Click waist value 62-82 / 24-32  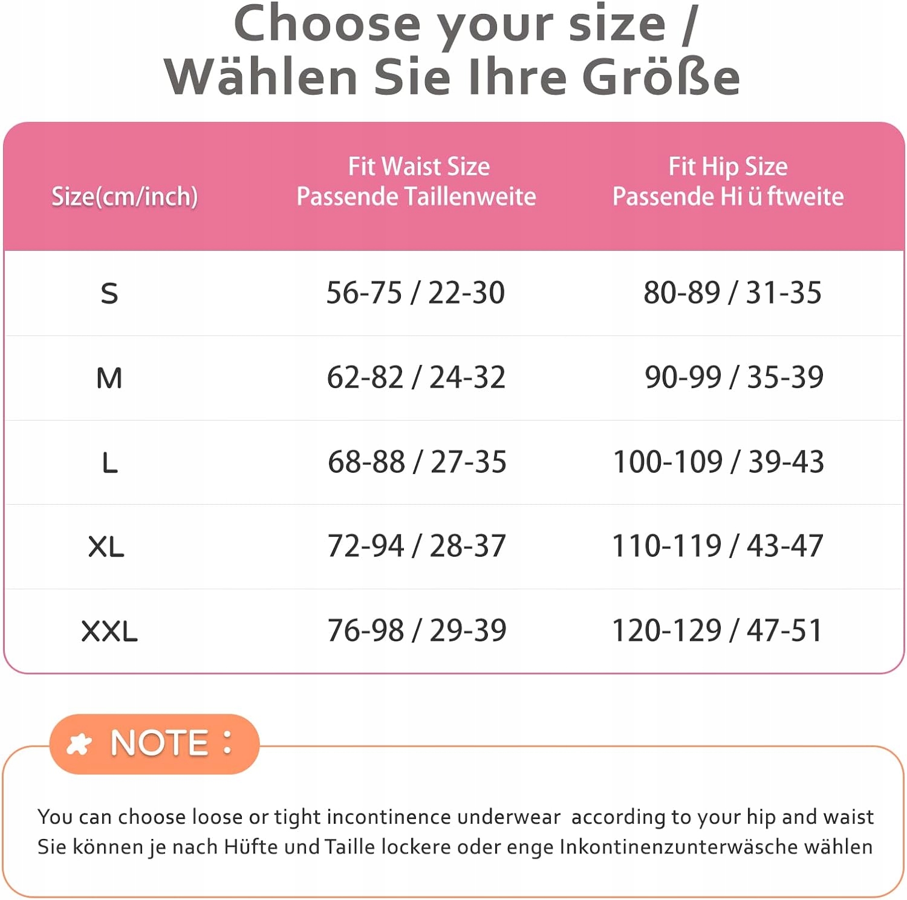(x=416, y=378)
